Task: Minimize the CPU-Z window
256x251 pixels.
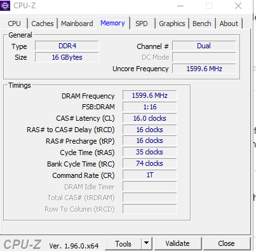Action: tap(180, 6)
